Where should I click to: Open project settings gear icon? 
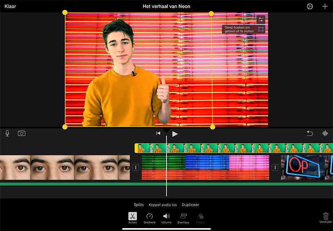tap(310, 7)
